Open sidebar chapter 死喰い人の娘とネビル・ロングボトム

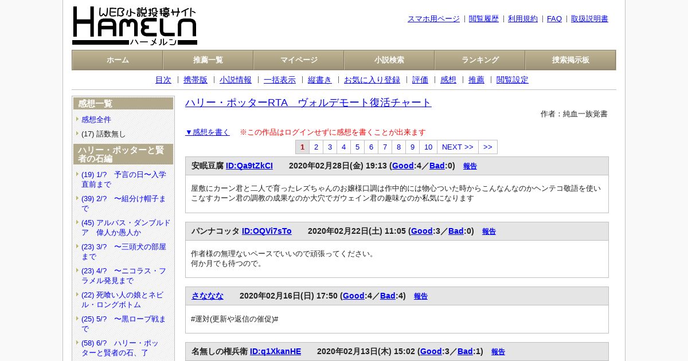(x=123, y=300)
